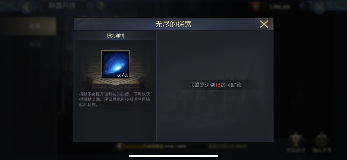Select the 研究详情 header tab
The image size is (347, 160).
click(x=115, y=36)
